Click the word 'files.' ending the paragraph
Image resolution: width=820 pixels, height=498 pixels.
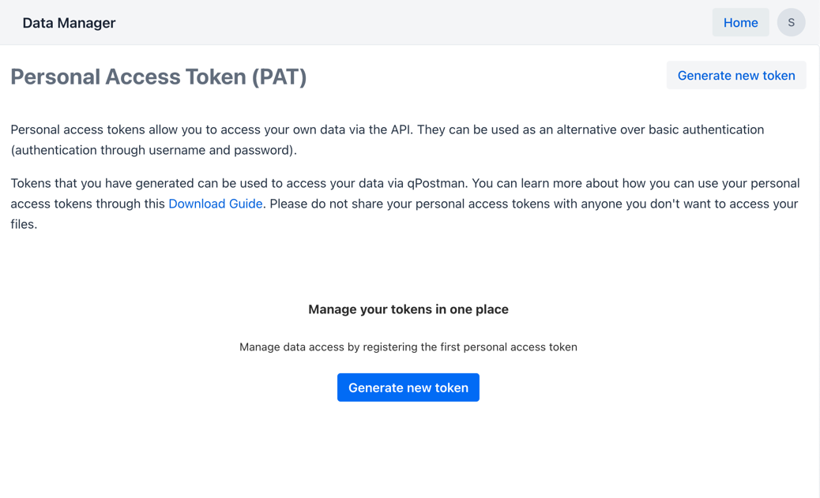tap(24, 224)
